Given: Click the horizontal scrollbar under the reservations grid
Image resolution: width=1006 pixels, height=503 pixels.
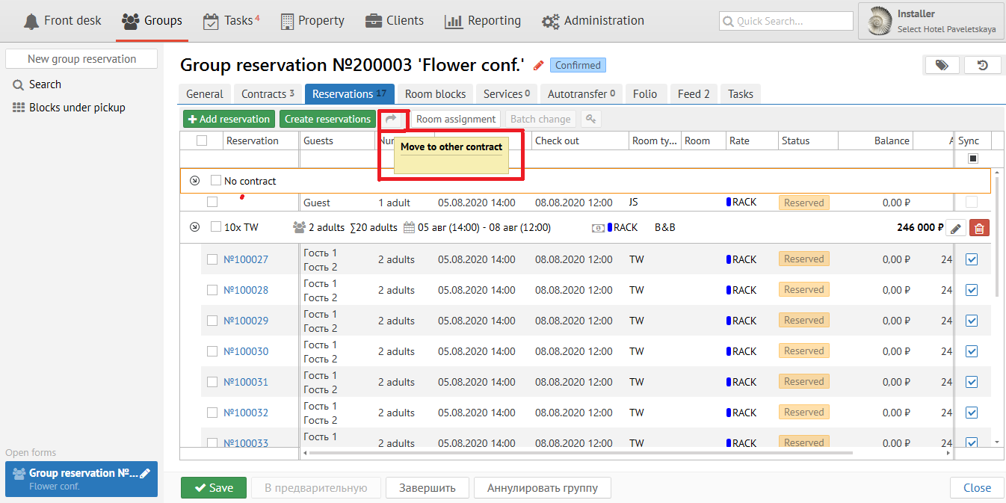Looking at the screenshot, I should pos(523,453).
